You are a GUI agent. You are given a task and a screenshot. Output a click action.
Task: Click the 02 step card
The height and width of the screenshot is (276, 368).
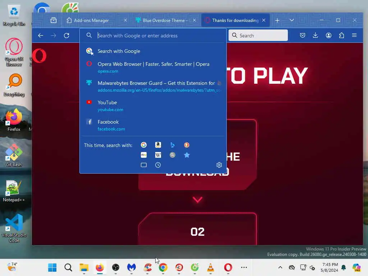point(197,229)
